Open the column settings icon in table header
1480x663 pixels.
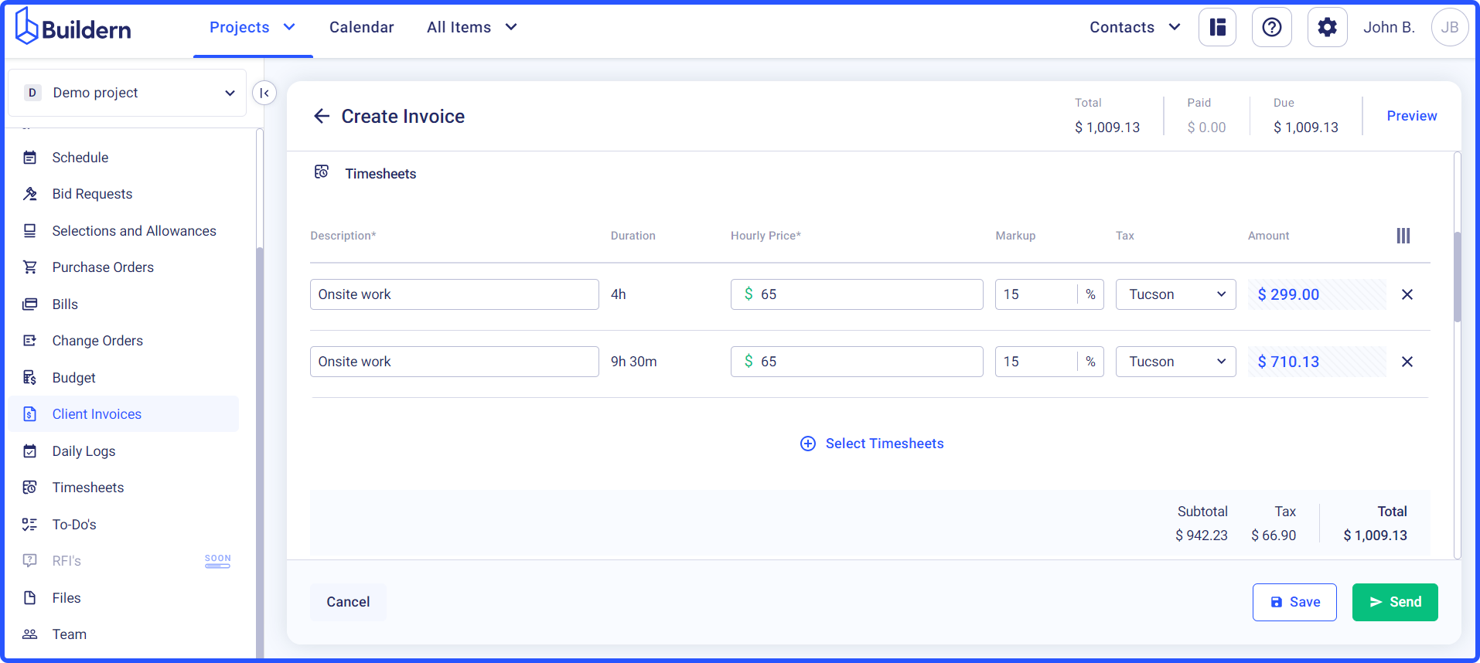pos(1403,236)
